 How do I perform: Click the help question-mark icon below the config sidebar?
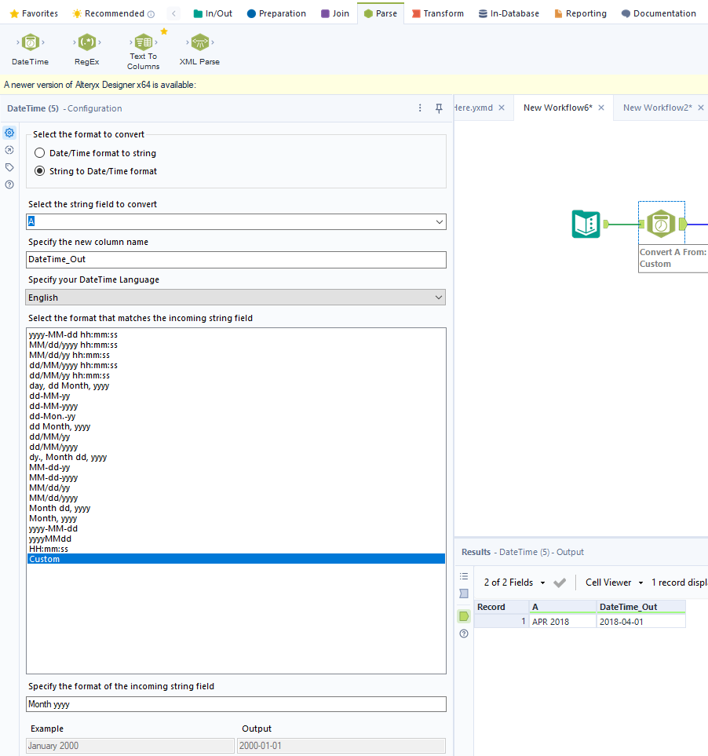tap(9, 184)
